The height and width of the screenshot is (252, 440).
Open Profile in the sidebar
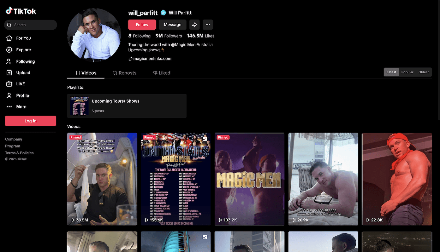point(22,95)
